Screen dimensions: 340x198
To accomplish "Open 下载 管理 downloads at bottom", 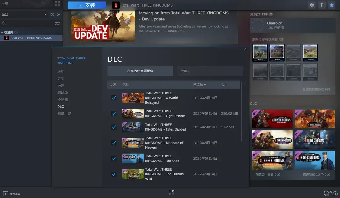I will [171, 193].
